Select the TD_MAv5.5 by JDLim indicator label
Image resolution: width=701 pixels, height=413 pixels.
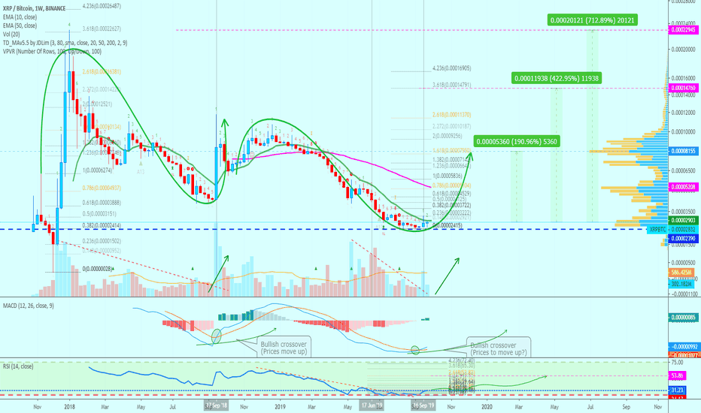tap(65, 43)
